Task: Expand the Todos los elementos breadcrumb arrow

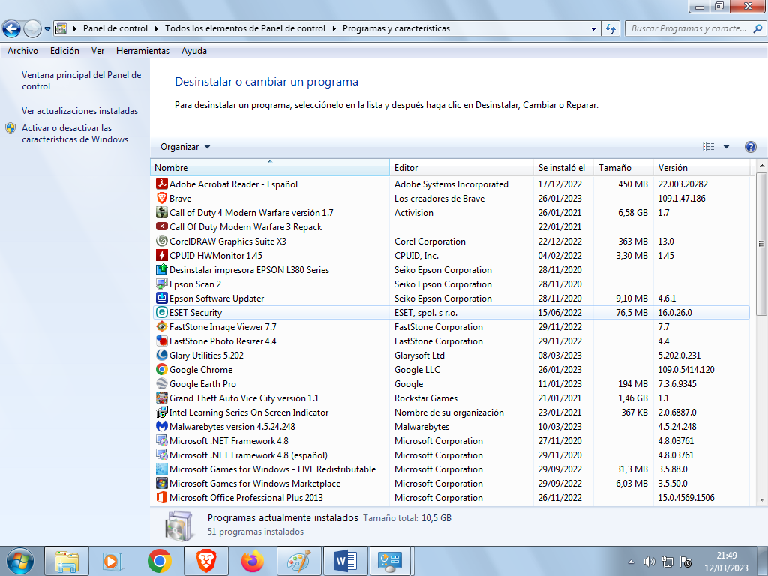Action: coord(334,28)
